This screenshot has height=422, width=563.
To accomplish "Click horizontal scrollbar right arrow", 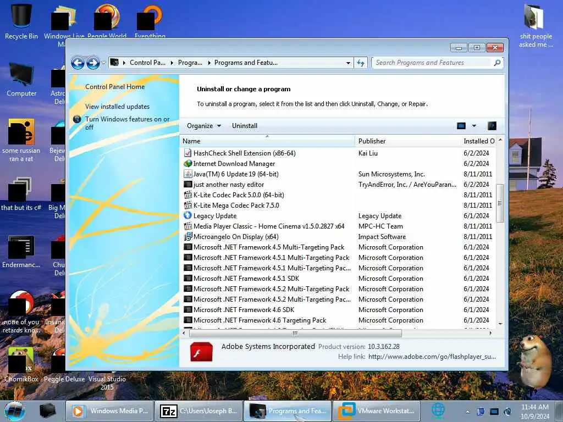I will 490,333.
